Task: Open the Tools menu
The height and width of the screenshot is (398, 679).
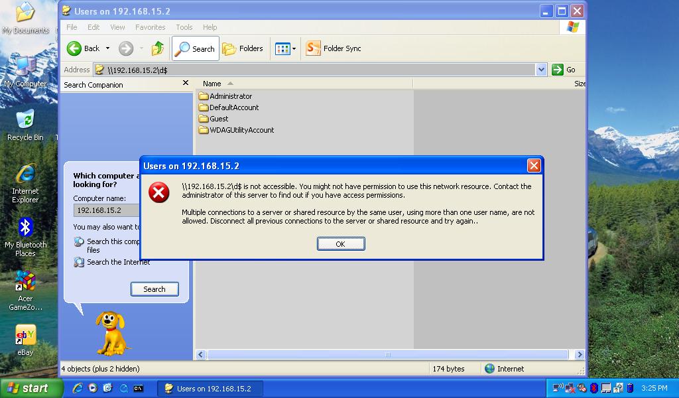Action: pos(184,27)
